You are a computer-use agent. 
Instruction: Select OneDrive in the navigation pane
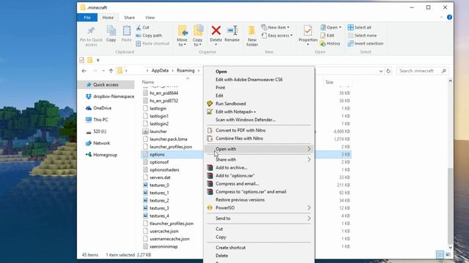click(x=103, y=108)
